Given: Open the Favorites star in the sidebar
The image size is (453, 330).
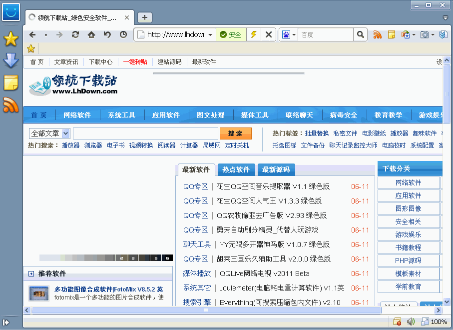Looking at the screenshot, I should tap(11, 39).
